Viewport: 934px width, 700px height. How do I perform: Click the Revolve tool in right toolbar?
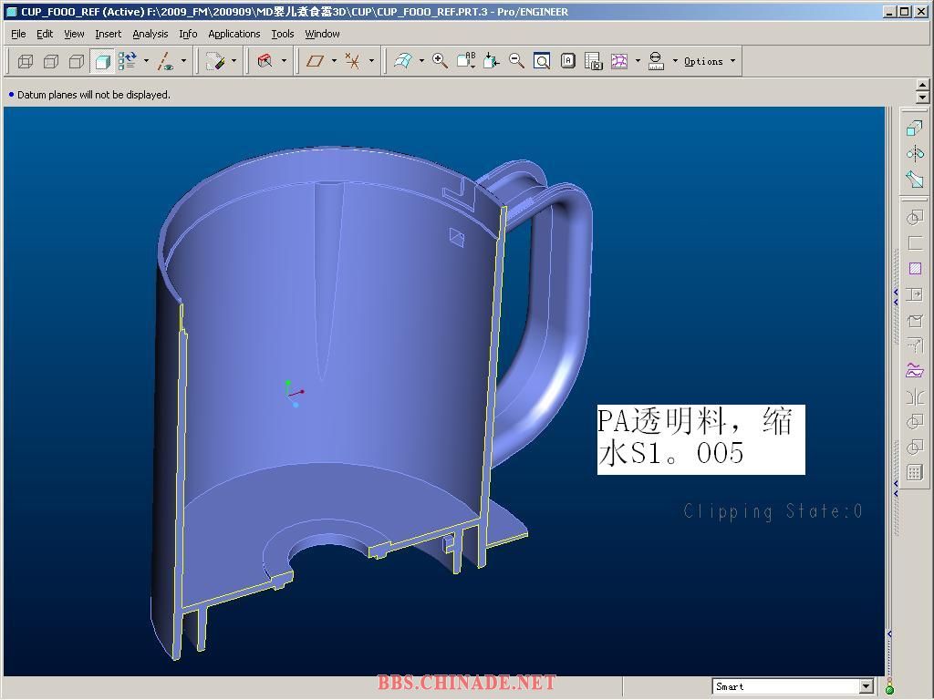point(915,153)
